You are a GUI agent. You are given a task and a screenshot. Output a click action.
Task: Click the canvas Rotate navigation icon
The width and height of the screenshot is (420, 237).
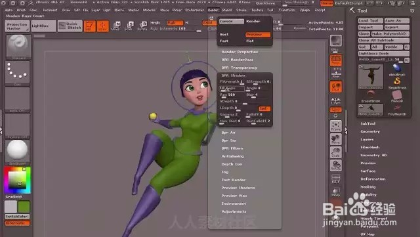pos(336,165)
